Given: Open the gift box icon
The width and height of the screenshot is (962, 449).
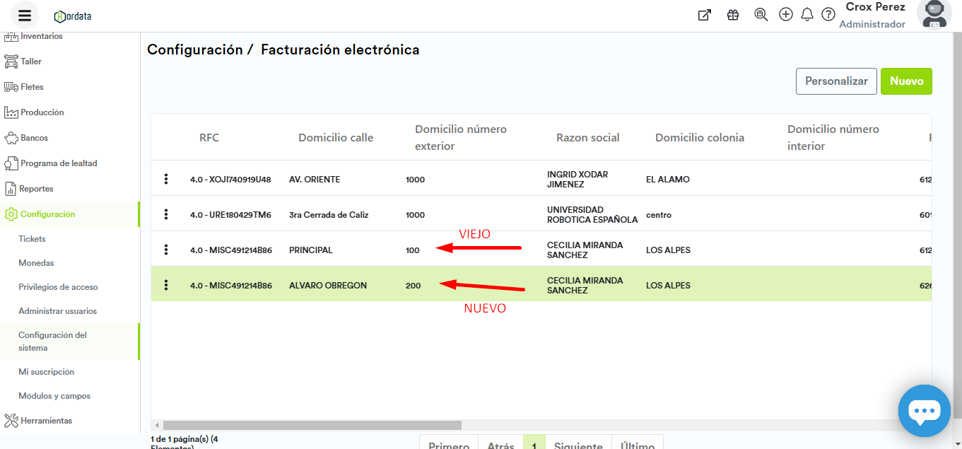Looking at the screenshot, I should tap(733, 15).
